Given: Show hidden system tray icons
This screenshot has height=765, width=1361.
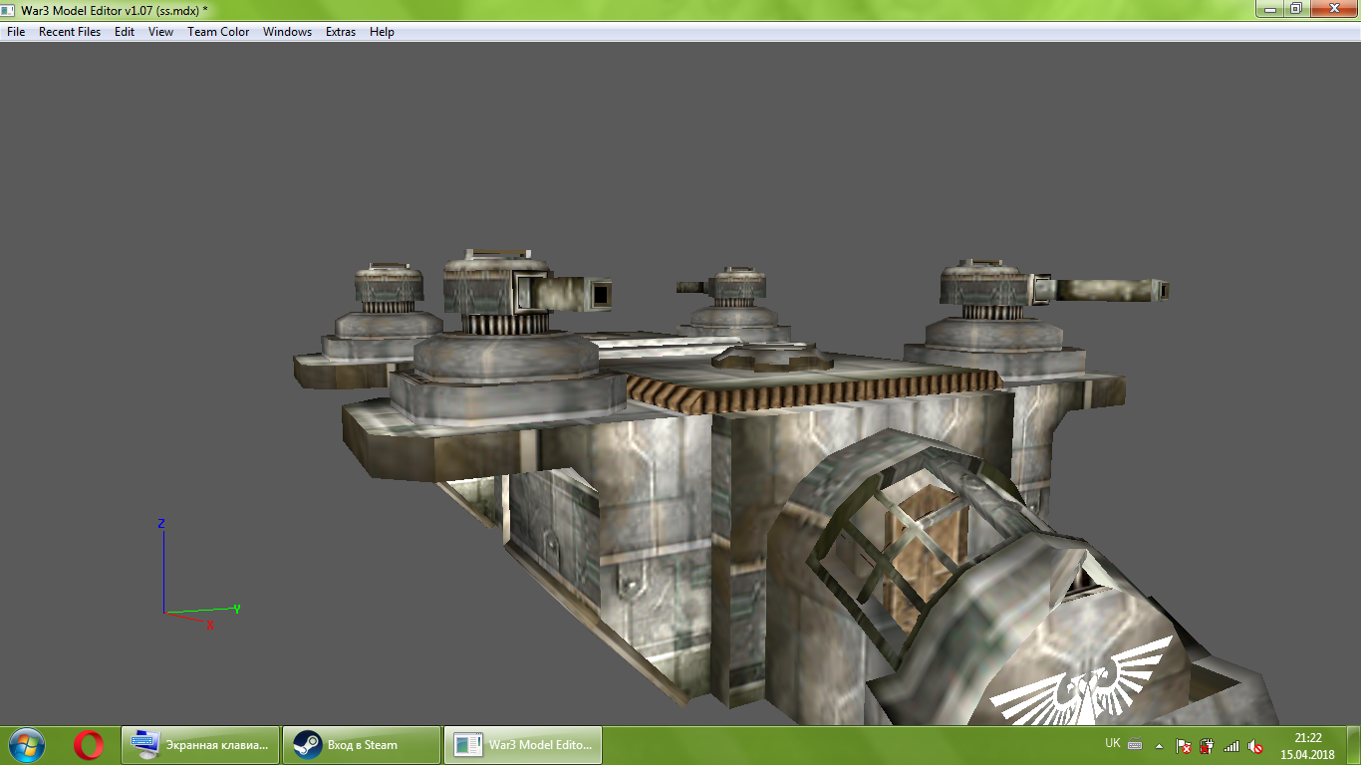Looking at the screenshot, I should pos(1159,745).
